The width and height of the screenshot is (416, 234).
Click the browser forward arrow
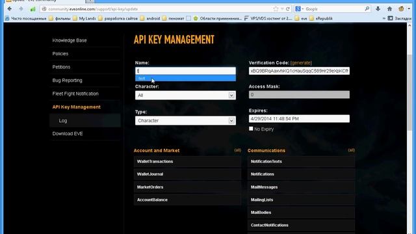click(x=21, y=8)
